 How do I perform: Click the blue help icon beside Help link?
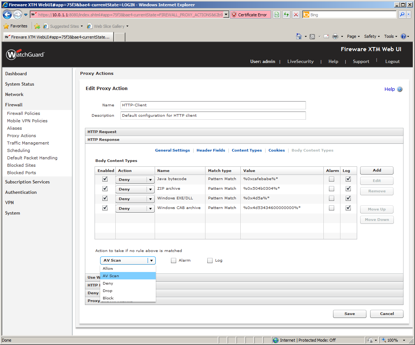click(400, 89)
